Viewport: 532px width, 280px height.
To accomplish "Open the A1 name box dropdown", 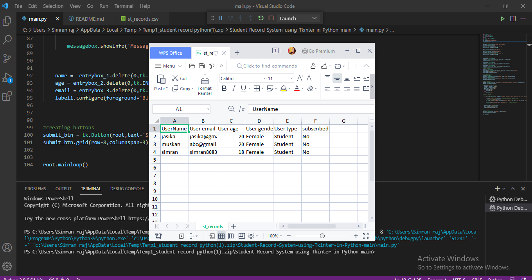I will [x=208, y=109].
